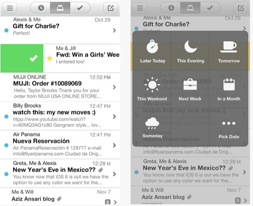The width and height of the screenshot is (253, 206).
Task: Expand MUJI Order email chevron in left screen
Action: point(114,87)
